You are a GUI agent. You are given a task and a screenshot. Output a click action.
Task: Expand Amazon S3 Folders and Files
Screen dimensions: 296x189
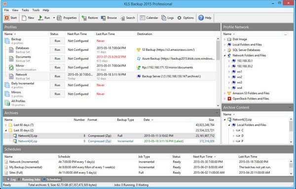[224, 93]
